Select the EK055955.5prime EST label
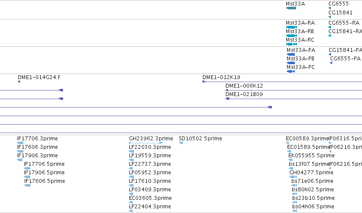Image resolution: width=362 pixels, height=213 pixels. 311,156
